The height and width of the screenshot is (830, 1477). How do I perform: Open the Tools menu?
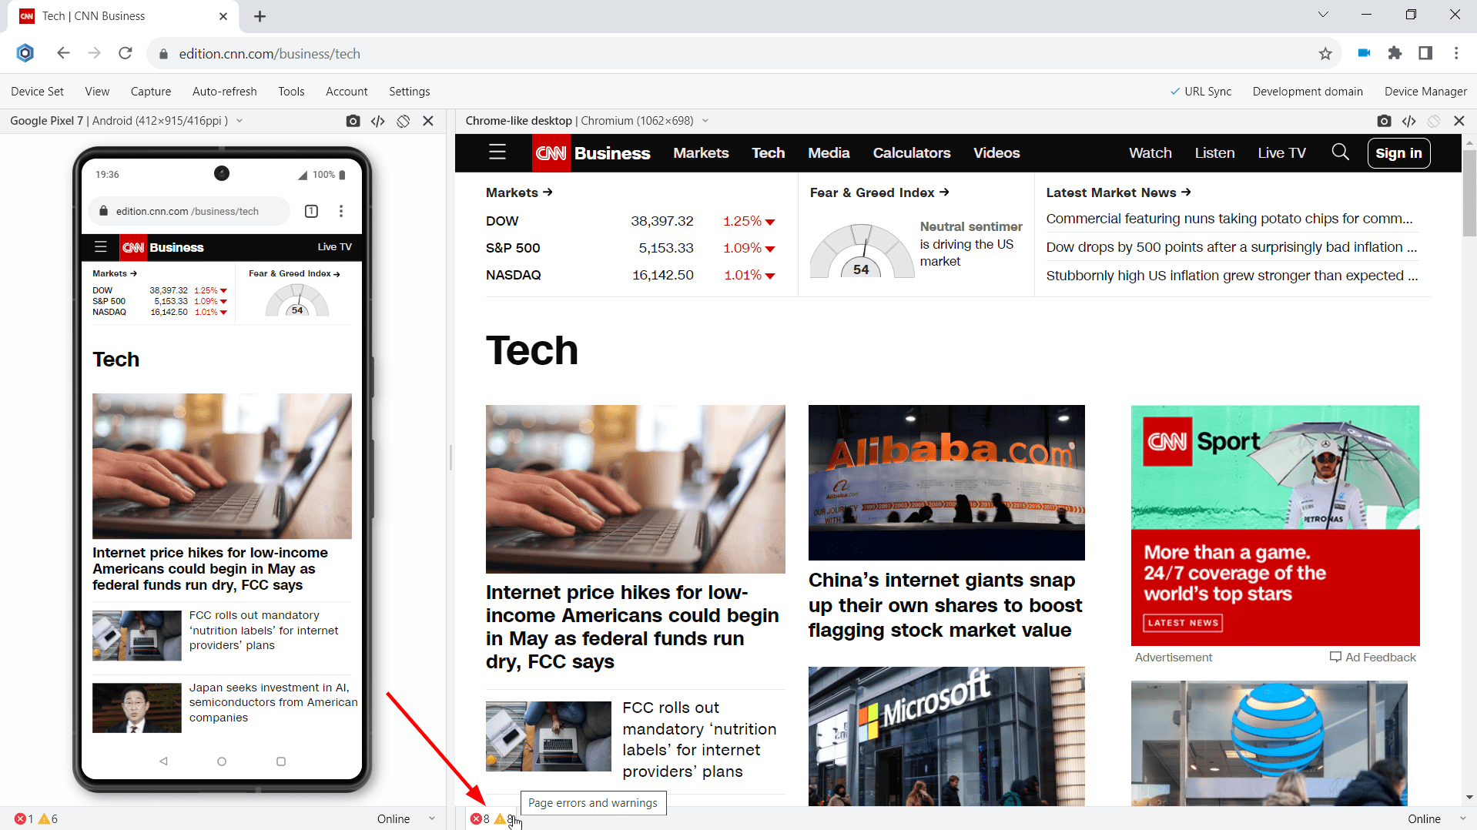click(x=291, y=91)
